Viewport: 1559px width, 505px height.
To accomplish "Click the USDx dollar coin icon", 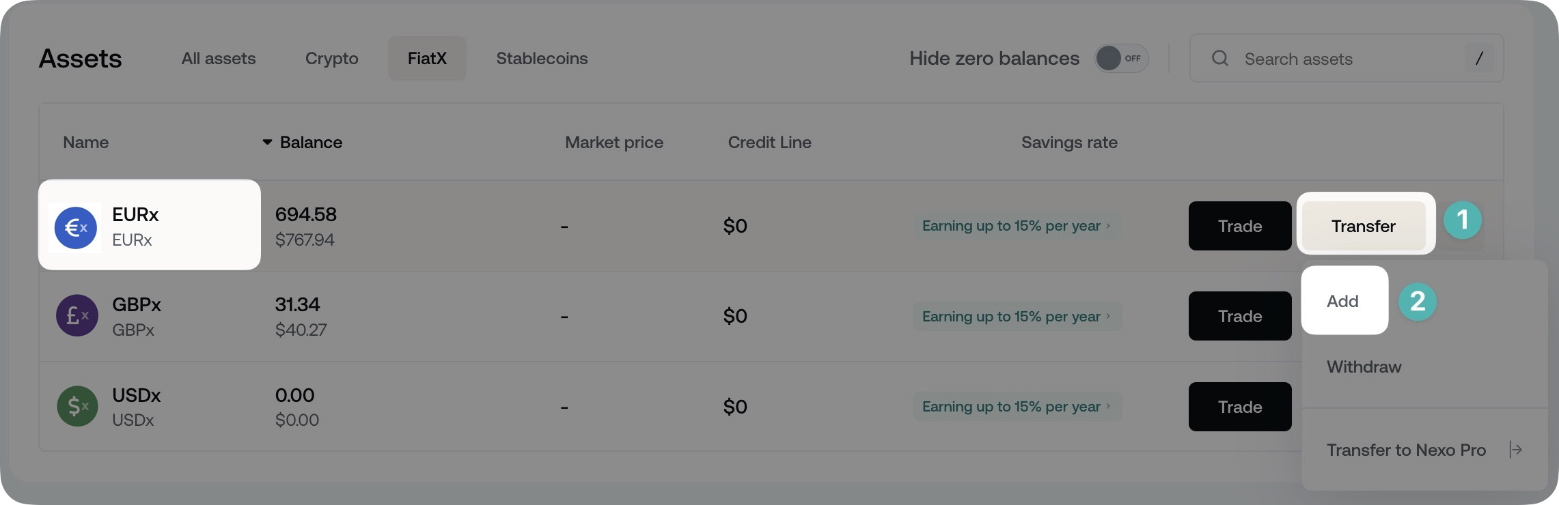I will [77, 405].
